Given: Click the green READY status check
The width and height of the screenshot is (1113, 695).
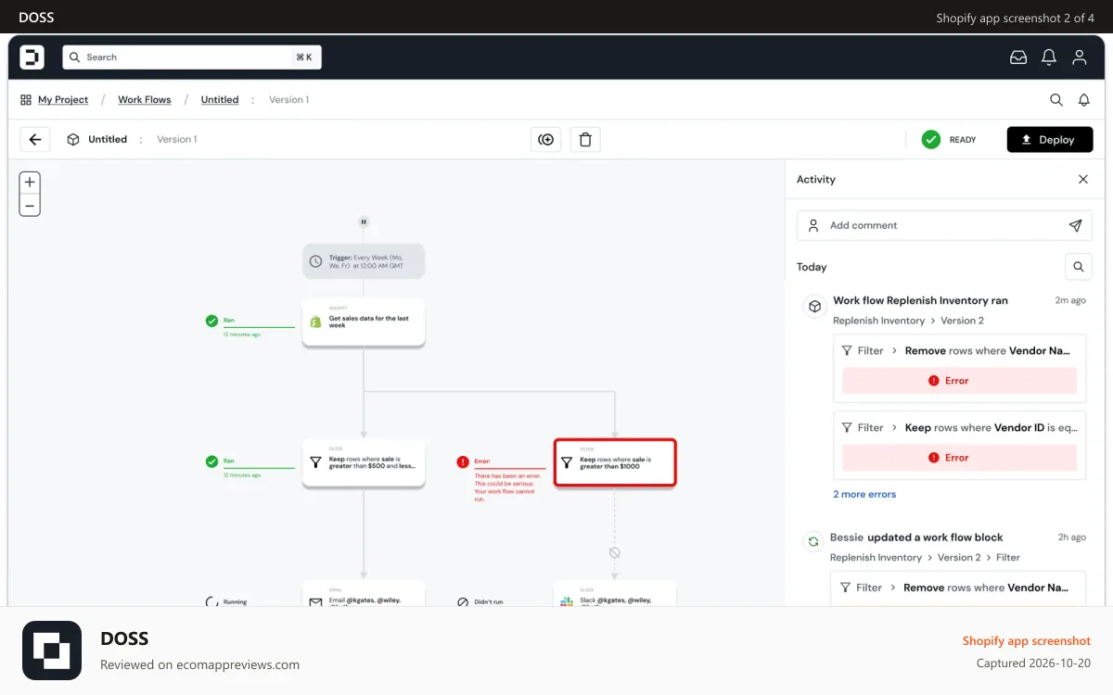Looking at the screenshot, I should [931, 140].
